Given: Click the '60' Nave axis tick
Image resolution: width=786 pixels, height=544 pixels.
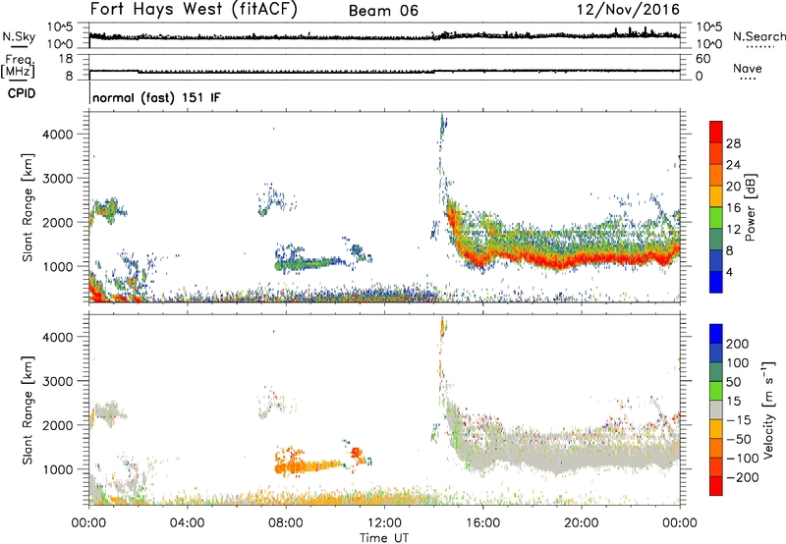Looking at the screenshot, I should coord(702,59).
